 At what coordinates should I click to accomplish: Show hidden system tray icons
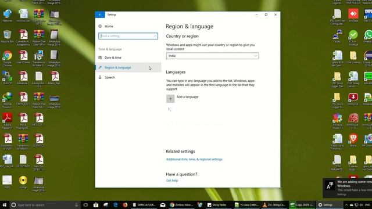(346, 205)
